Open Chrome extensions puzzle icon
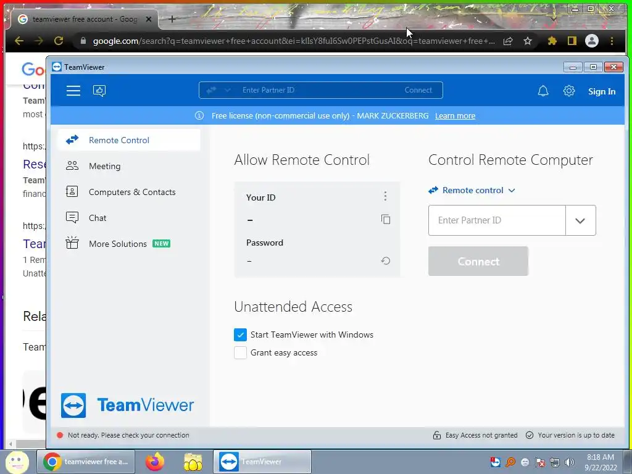The width and height of the screenshot is (632, 474). (552, 41)
